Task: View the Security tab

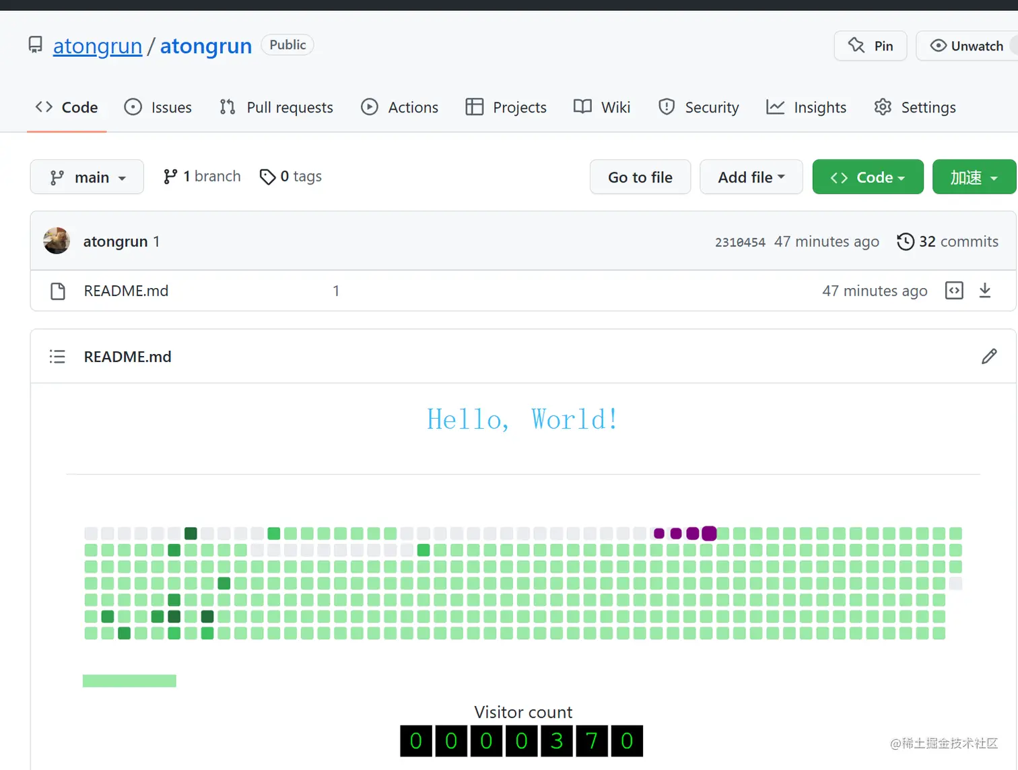Action: (x=699, y=107)
